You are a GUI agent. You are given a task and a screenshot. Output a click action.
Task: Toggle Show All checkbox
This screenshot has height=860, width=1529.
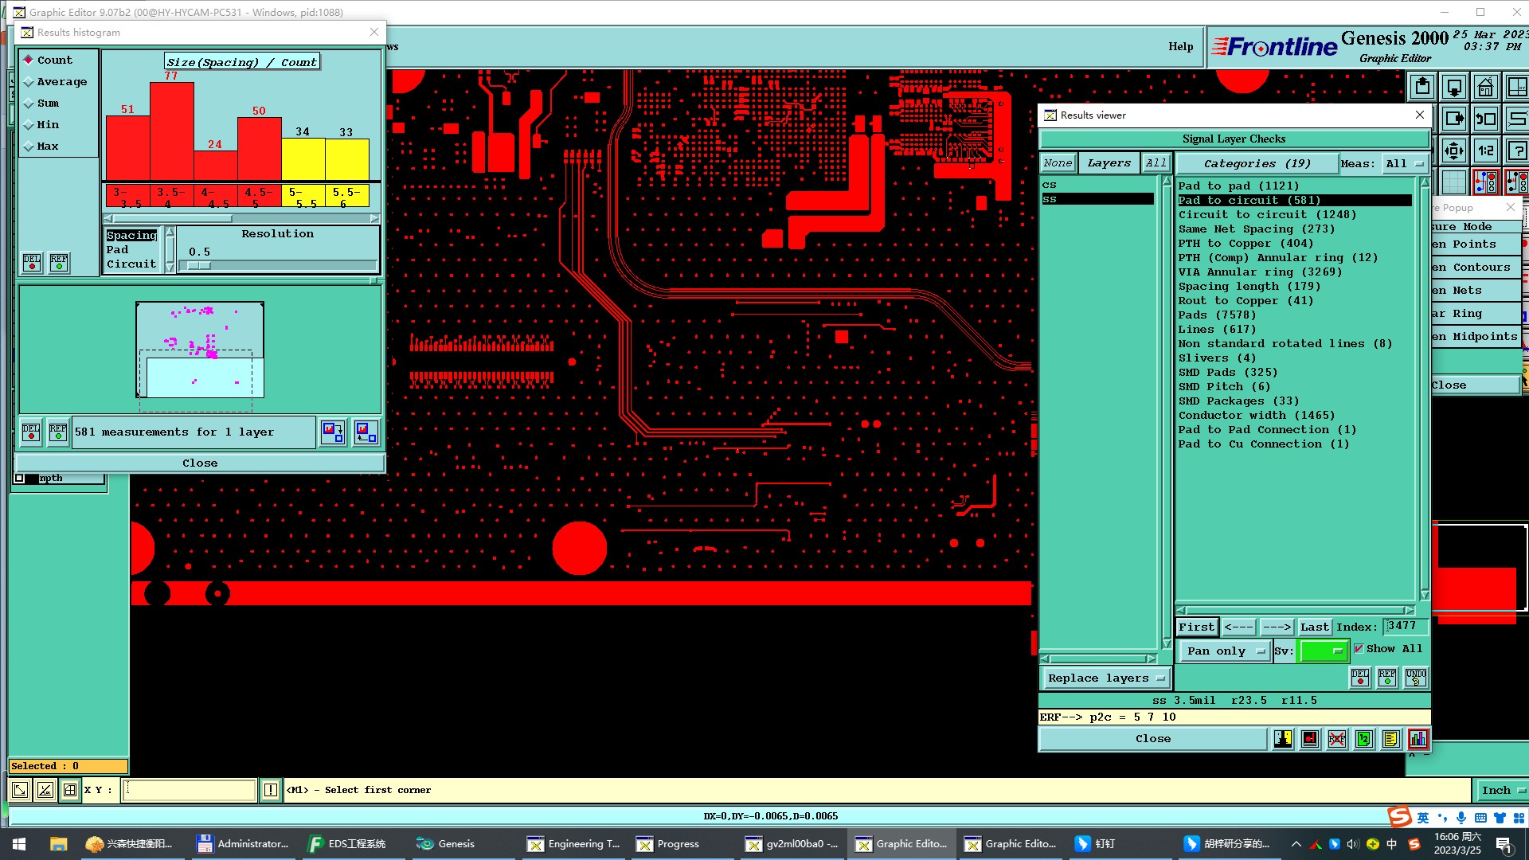click(1359, 648)
